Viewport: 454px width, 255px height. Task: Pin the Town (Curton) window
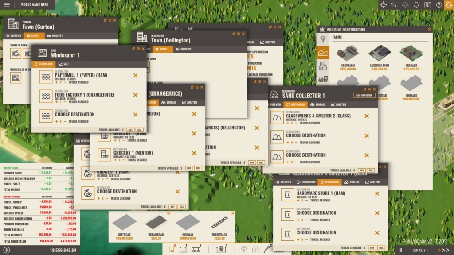pyautogui.click(x=105, y=20)
